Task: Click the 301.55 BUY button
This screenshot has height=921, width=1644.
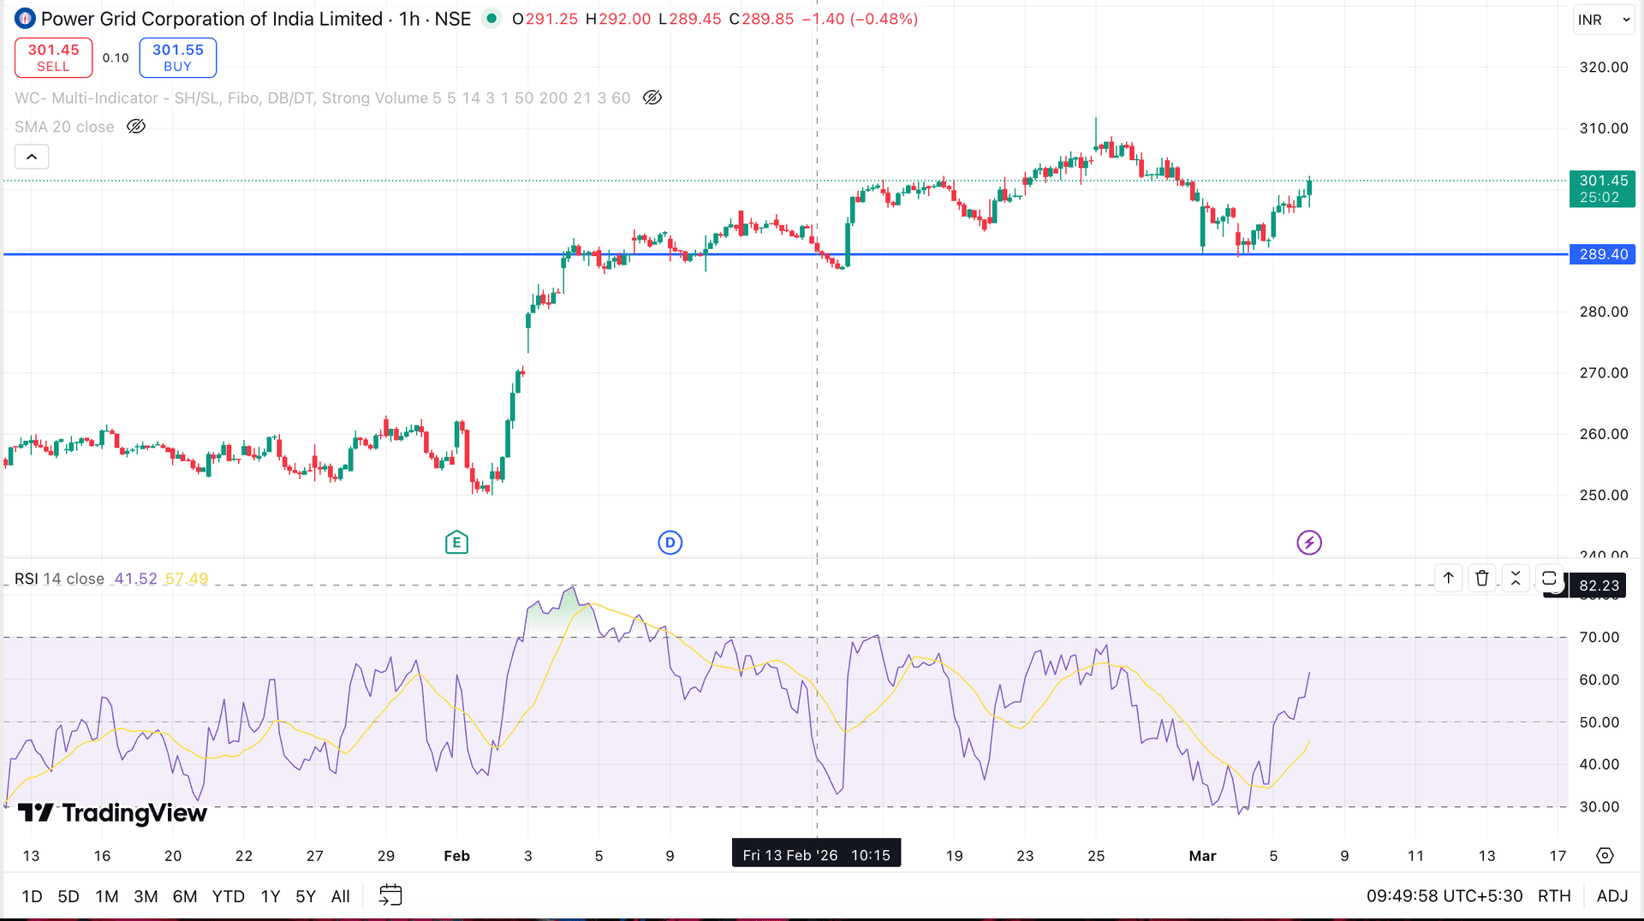Action: pos(178,58)
